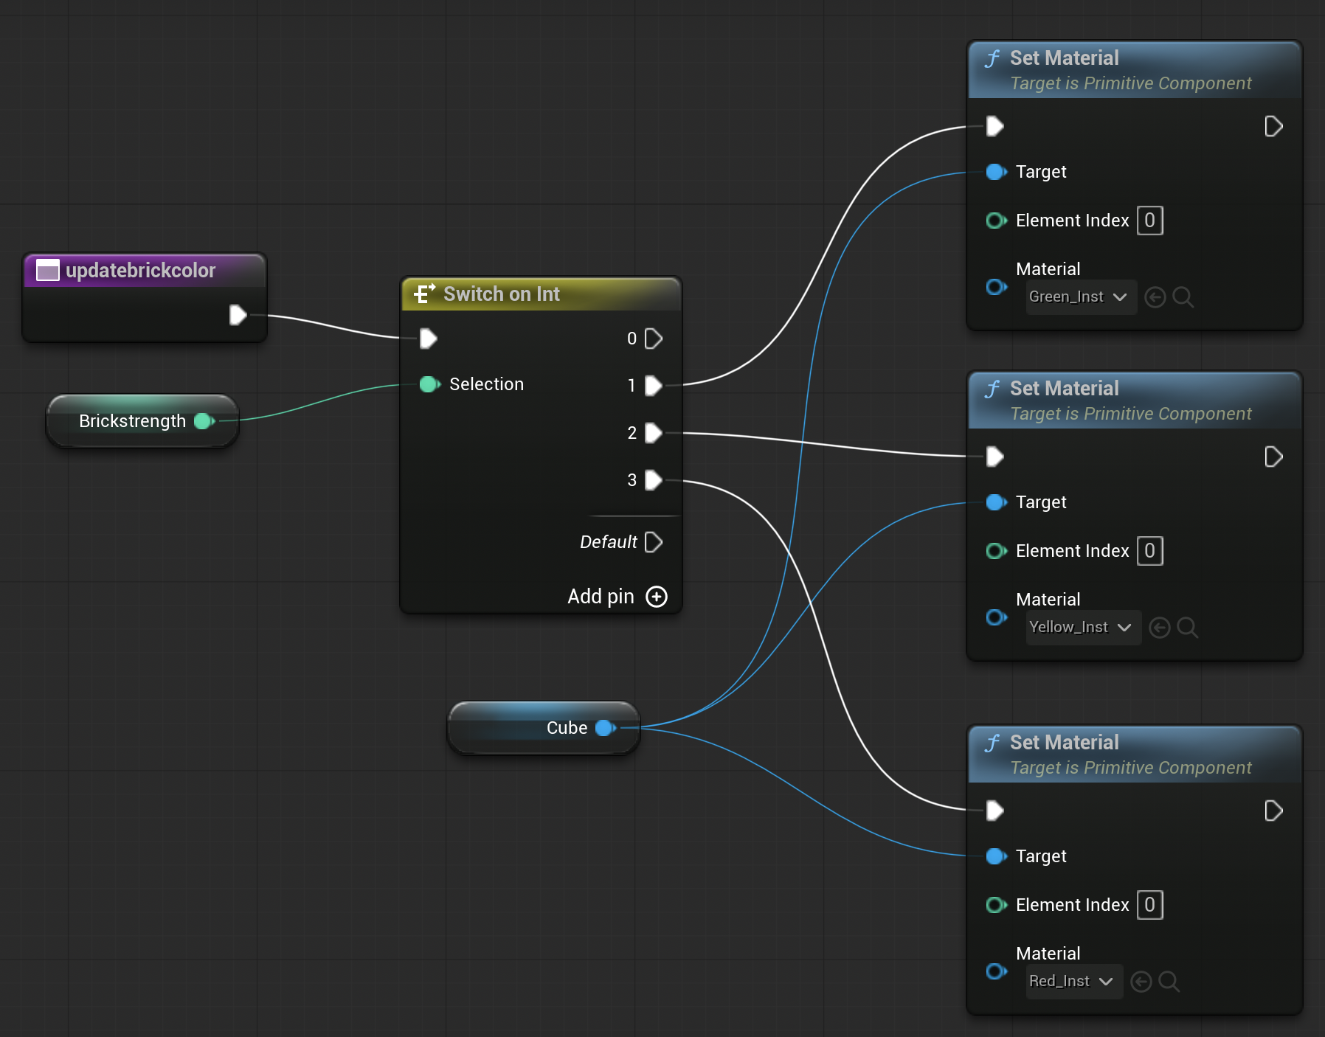
Task: Select the Yellow_Inst Set Material node header
Action: (1135, 400)
